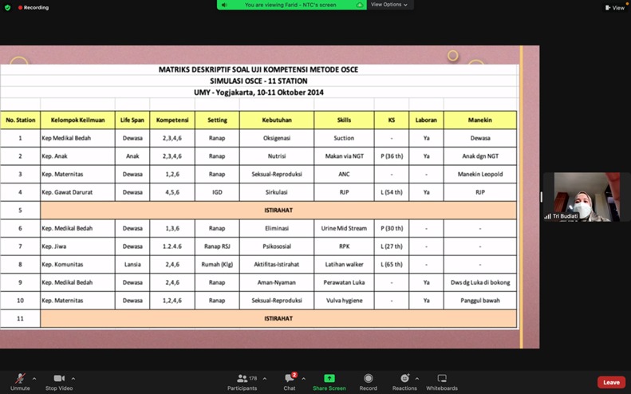Viewport: 631px width, 394px height.
Task: Click the cloud icon on the sharing banner
Action: click(x=360, y=5)
